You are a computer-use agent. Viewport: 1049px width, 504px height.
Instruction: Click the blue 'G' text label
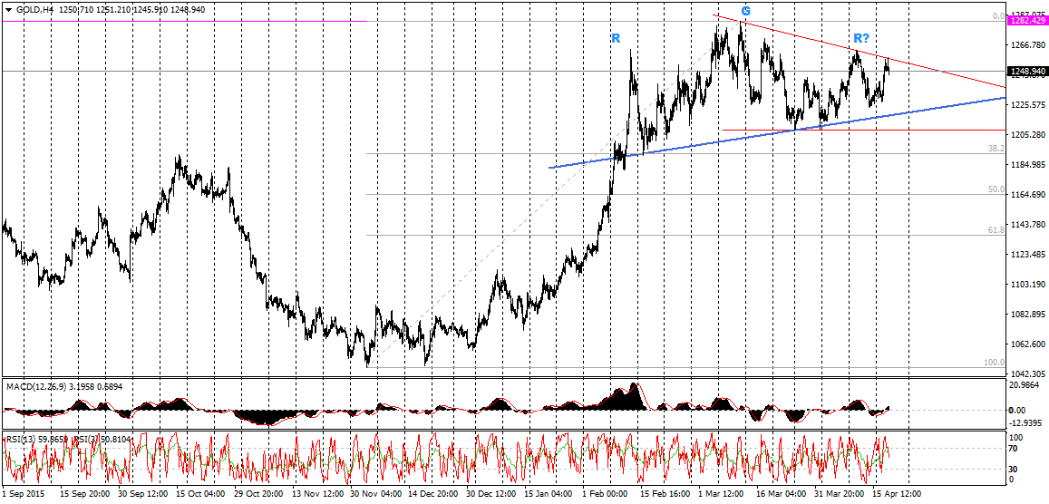pos(745,11)
